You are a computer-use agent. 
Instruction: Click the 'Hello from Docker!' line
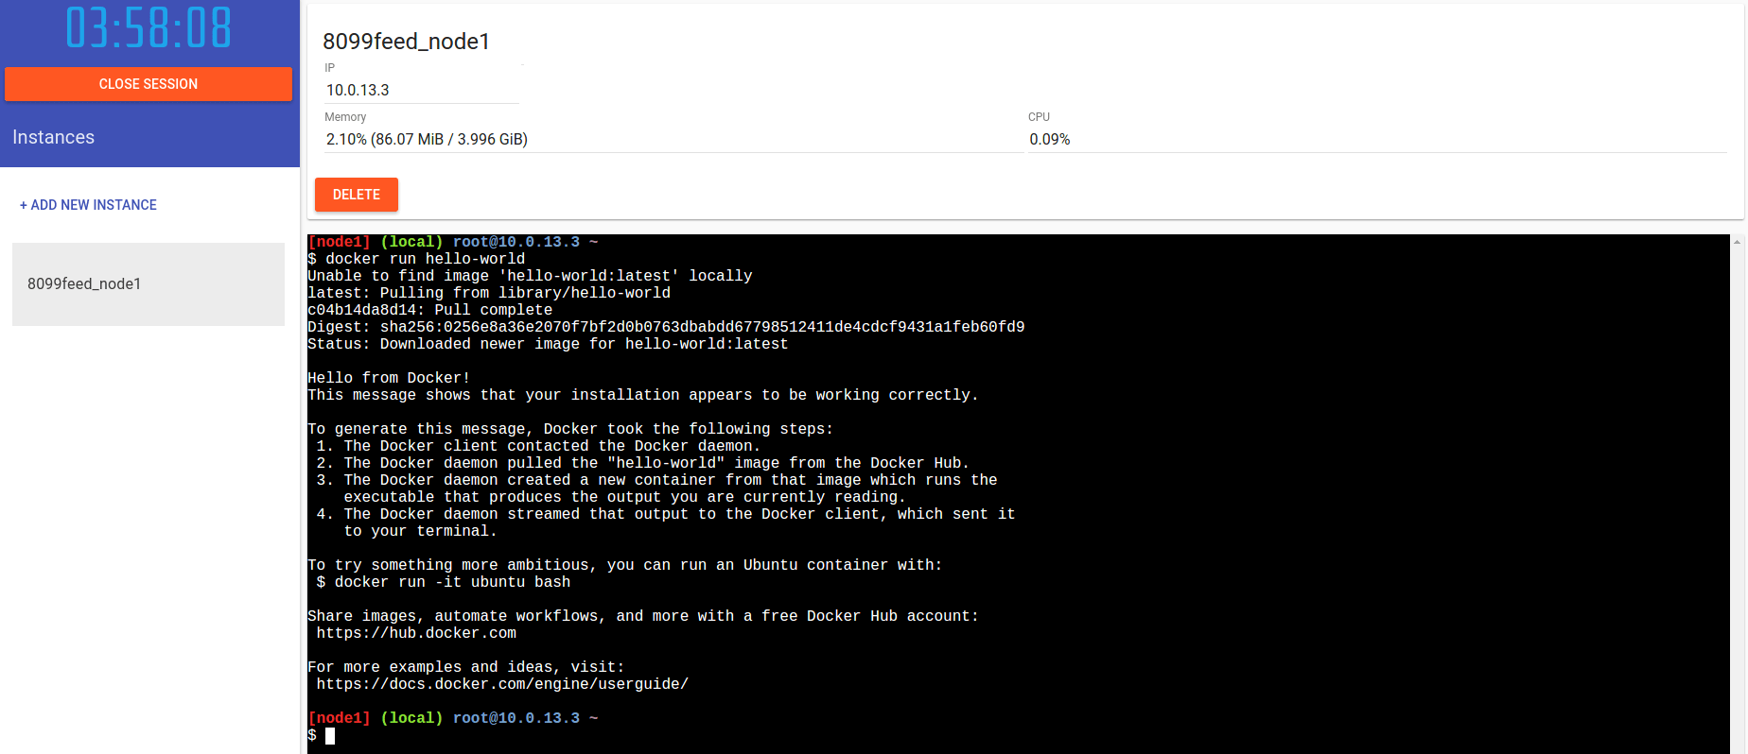point(389,378)
